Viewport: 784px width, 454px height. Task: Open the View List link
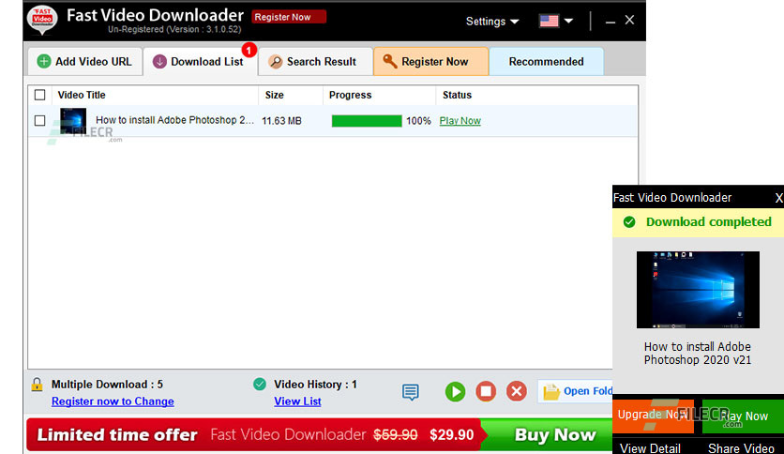pos(297,401)
